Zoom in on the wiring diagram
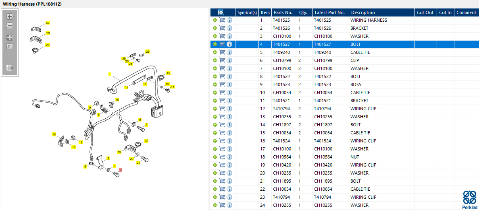This screenshot has width=479, height=210. point(10,16)
